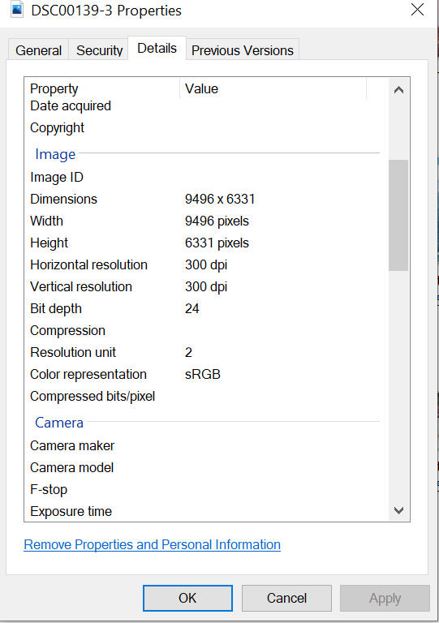439x623 pixels.
Task: Click the Camera section heading
Action: (x=59, y=423)
